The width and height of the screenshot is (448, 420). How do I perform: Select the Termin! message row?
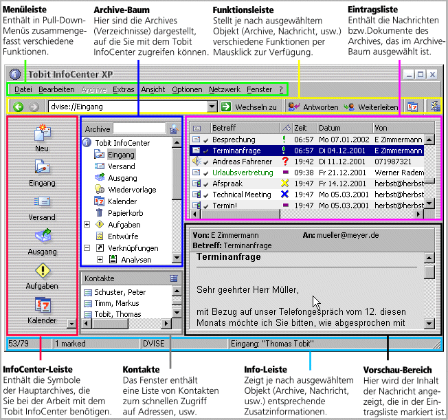coord(306,205)
